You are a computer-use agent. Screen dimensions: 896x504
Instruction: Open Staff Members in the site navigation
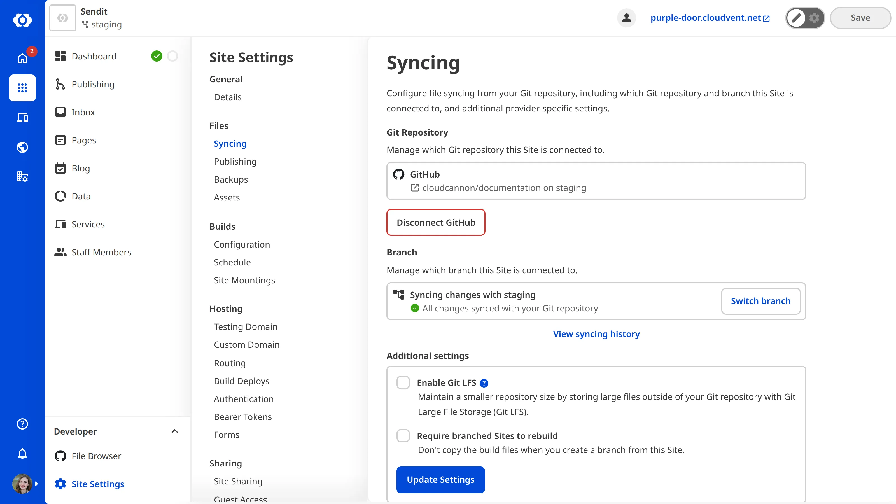click(101, 252)
